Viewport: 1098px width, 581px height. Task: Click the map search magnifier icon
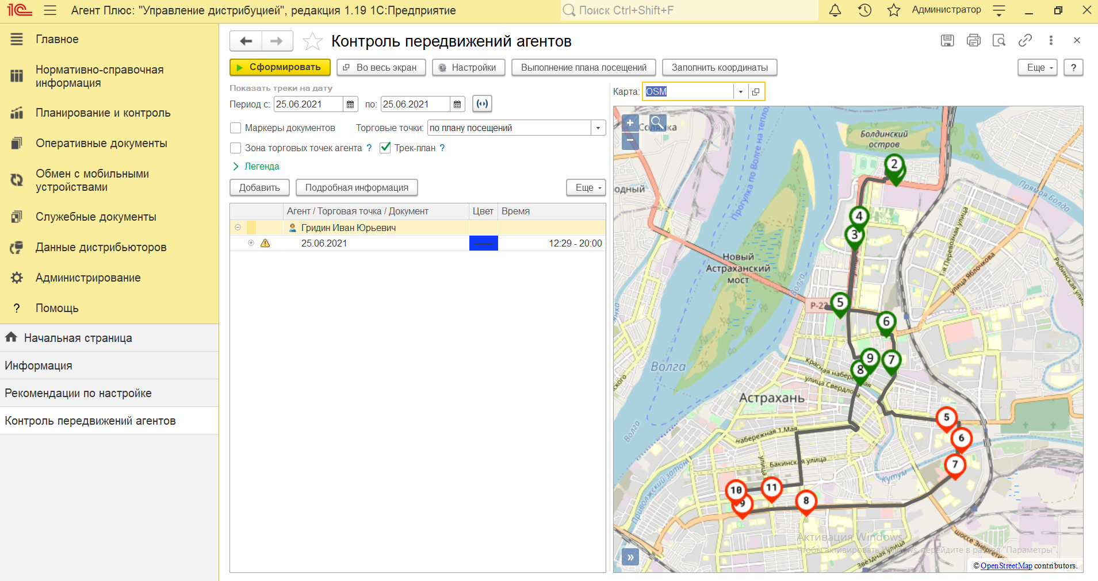(658, 122)
